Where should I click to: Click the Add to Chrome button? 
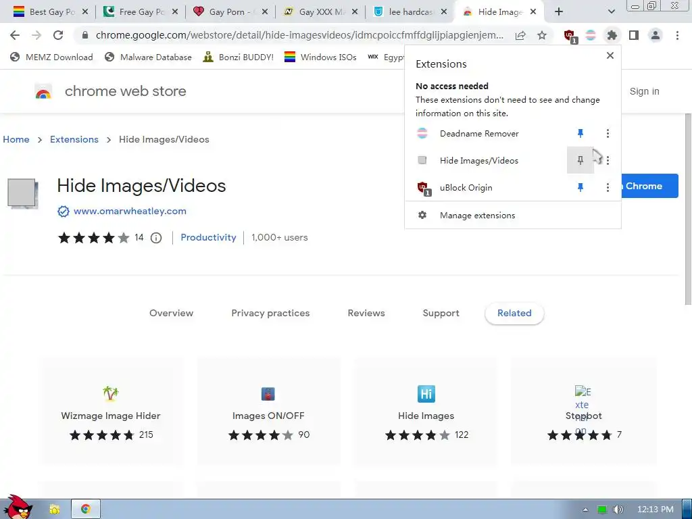[x=649, y=186]
